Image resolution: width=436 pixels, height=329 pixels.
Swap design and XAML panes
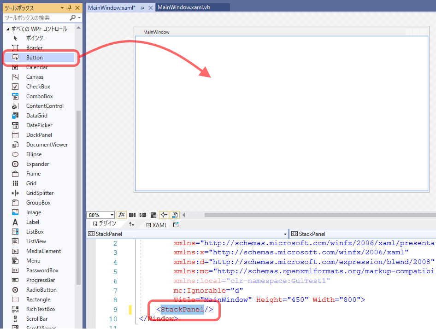(x=131, y=224)
